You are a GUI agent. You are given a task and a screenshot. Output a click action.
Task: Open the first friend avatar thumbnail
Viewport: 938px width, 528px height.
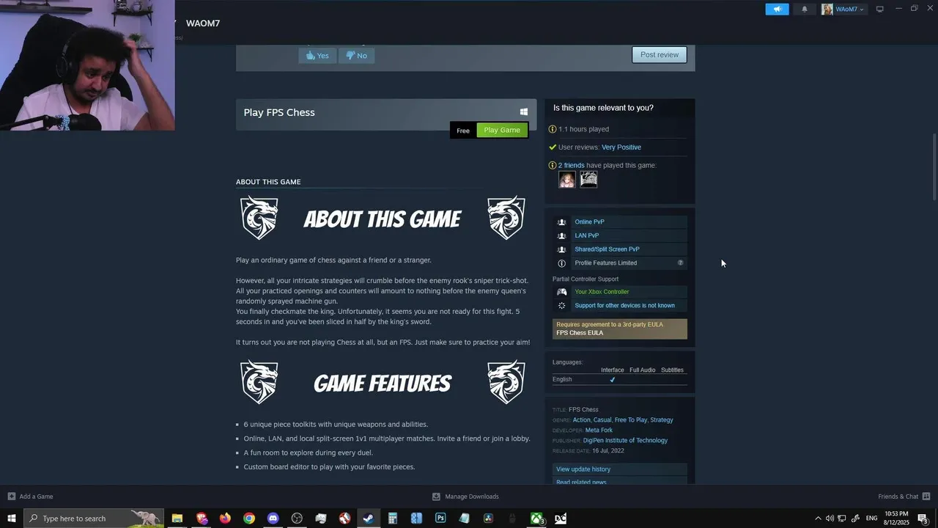click(567, 180)
